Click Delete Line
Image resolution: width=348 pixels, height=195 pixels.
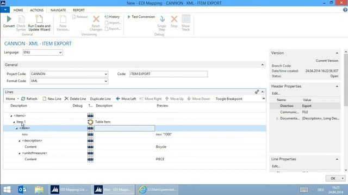[x=75, y=99]
